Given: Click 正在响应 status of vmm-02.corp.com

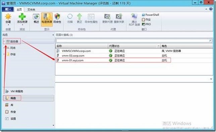Looking at the screenshot, I should click(119, 55).
